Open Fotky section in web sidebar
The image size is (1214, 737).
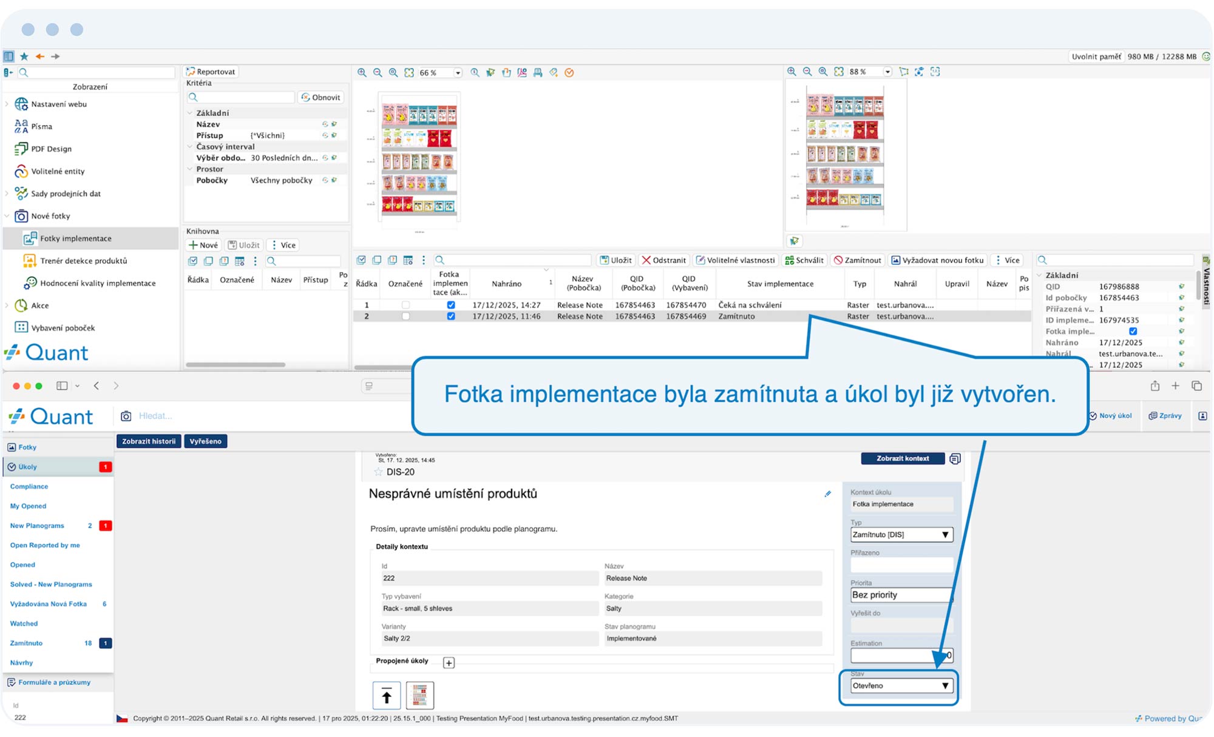pyautogui.click(x=22, y=447)
